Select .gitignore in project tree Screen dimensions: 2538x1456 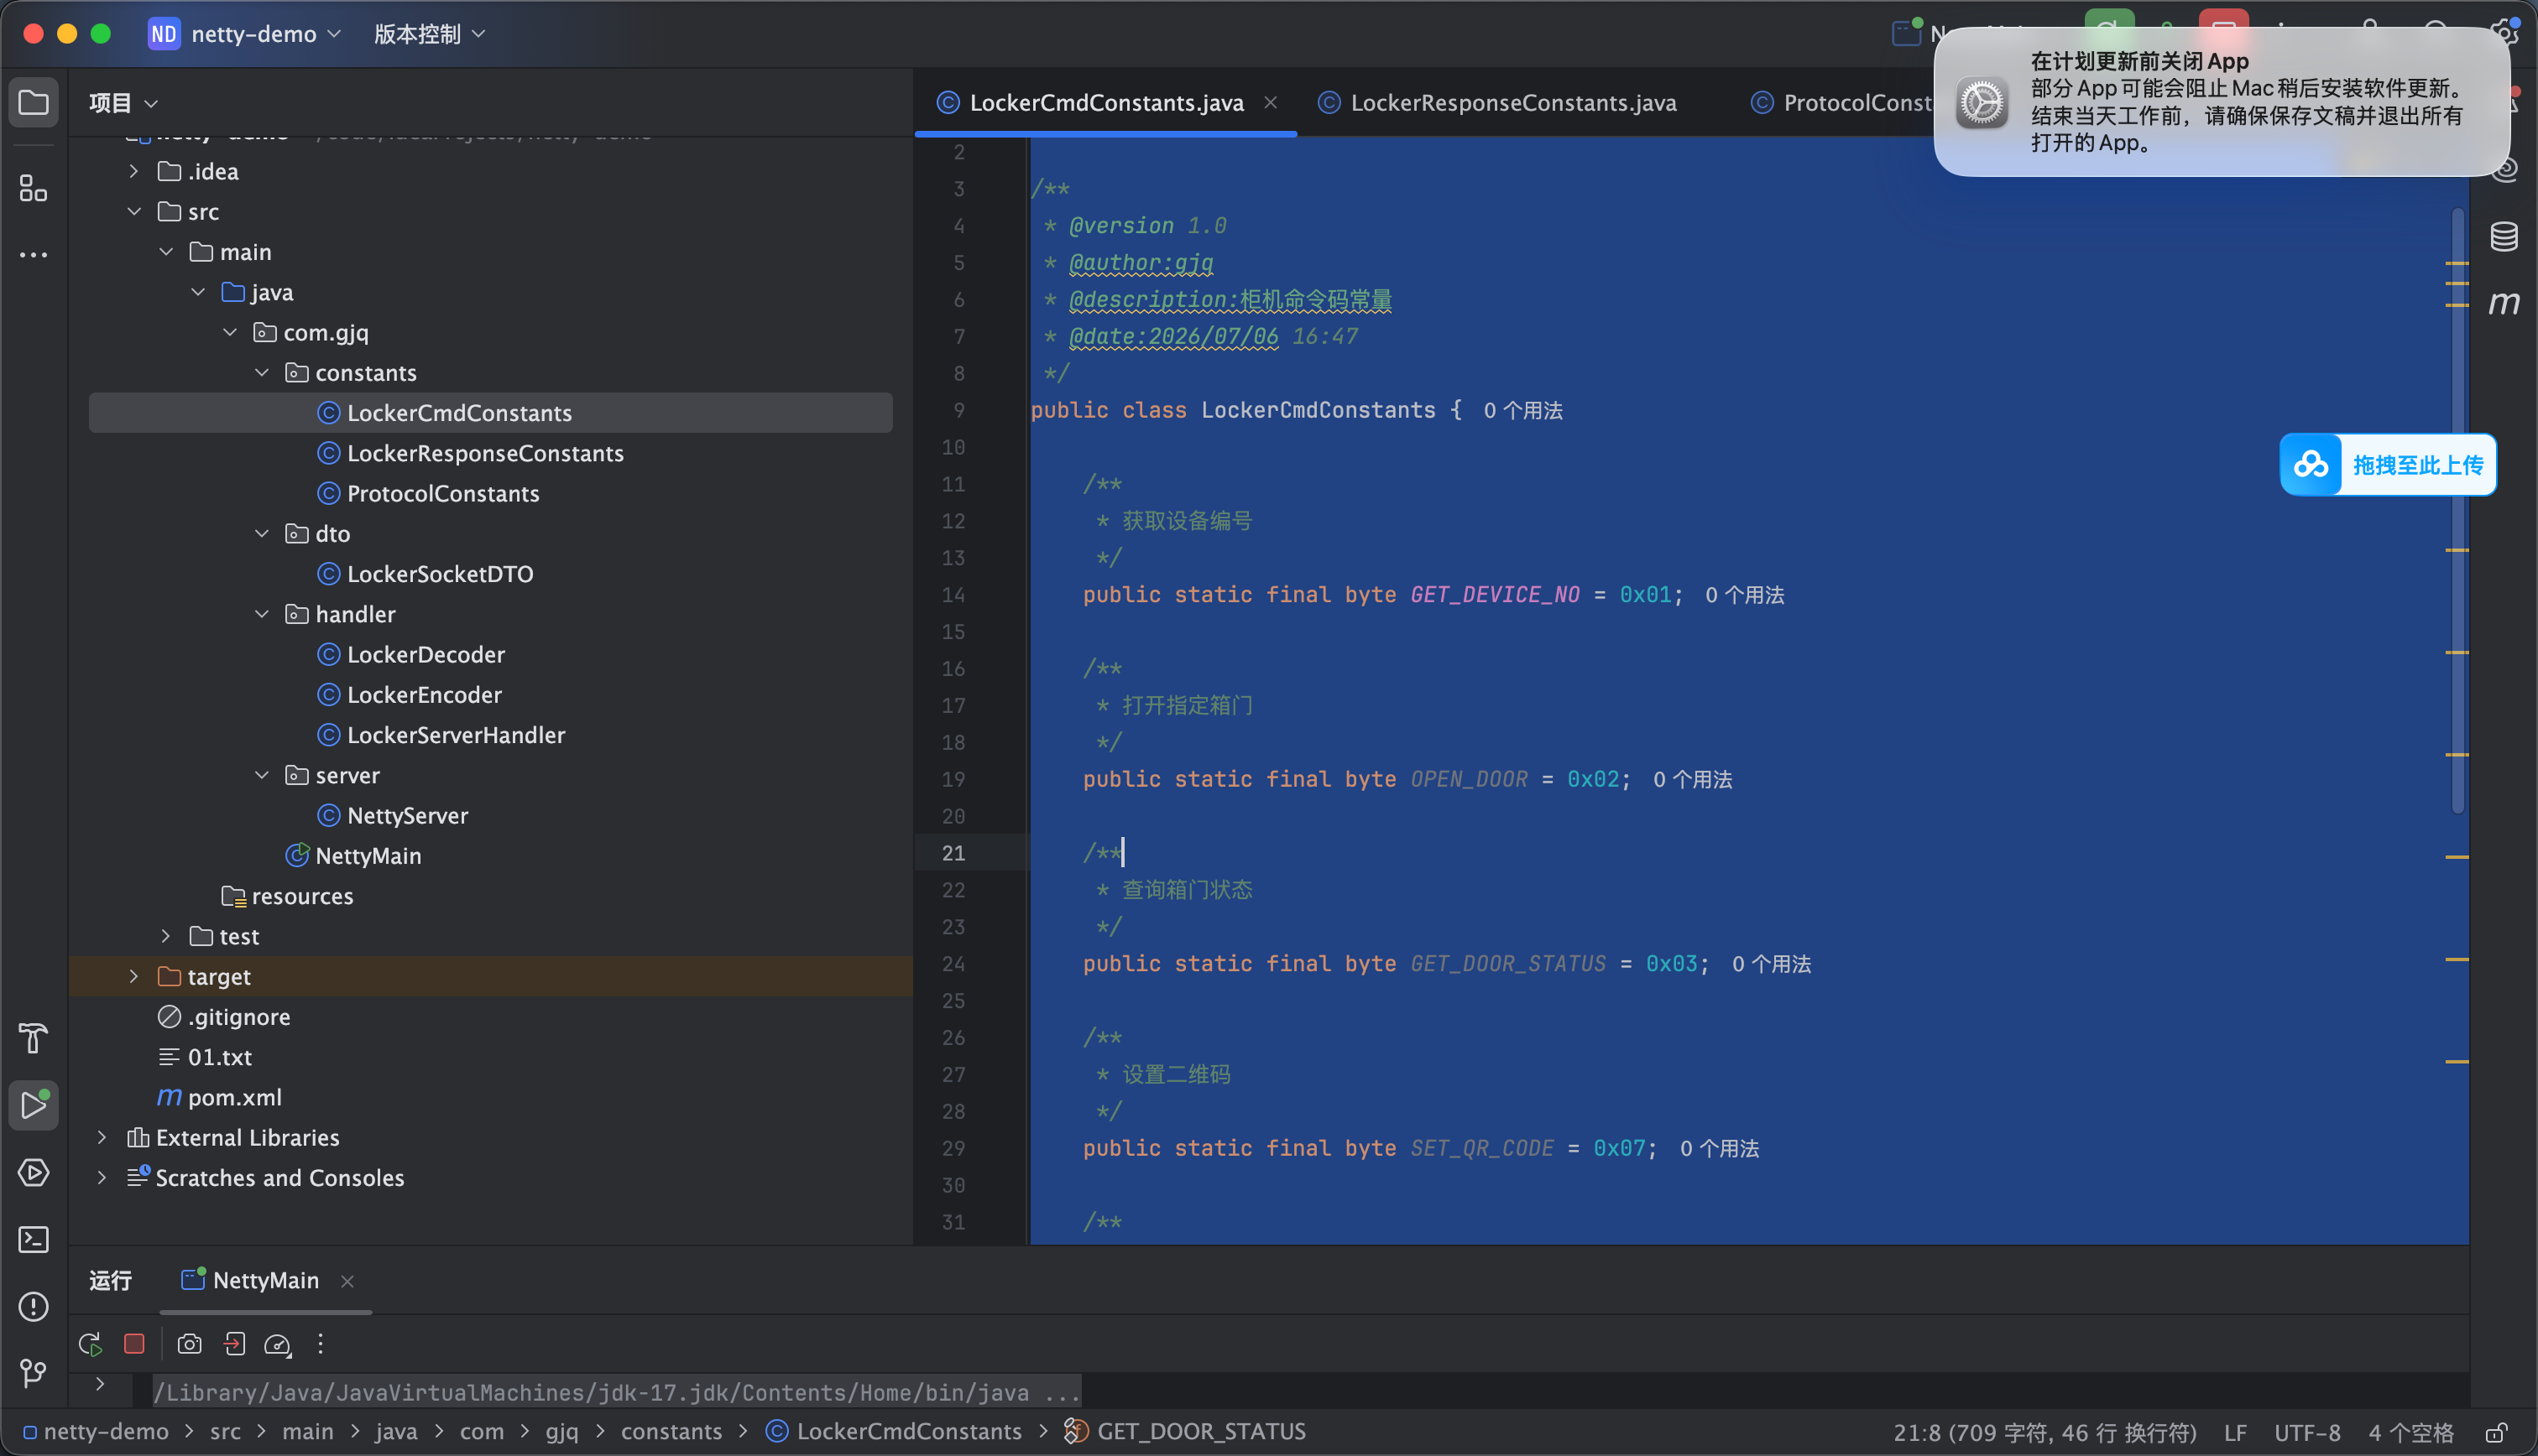coord(239,1016)
